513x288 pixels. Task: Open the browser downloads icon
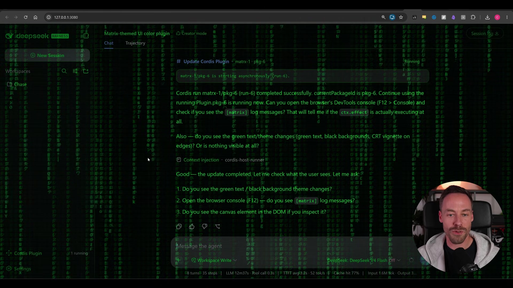pyautogui.click(x=487, y=17)
